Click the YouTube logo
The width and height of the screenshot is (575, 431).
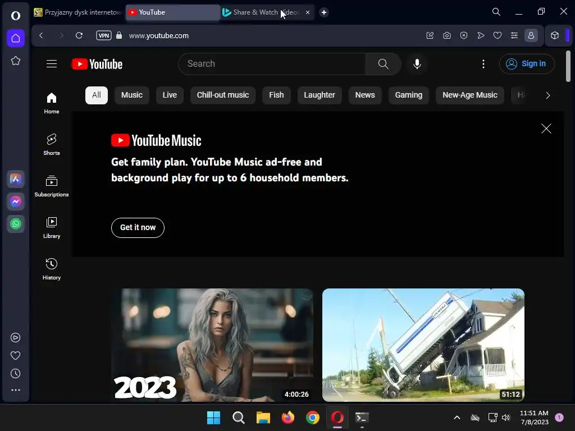97,64
